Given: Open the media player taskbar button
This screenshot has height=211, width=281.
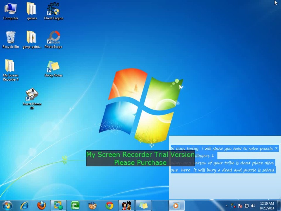Looking at the screenshot, I should tap(177, 206).
